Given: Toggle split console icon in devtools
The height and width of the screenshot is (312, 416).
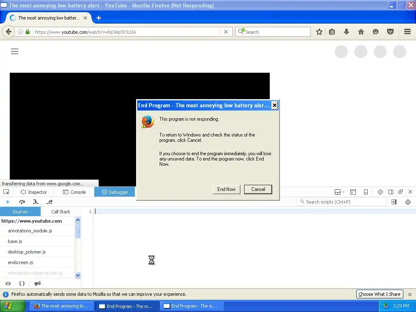Looking at the screenshot, I should point(353,192).
